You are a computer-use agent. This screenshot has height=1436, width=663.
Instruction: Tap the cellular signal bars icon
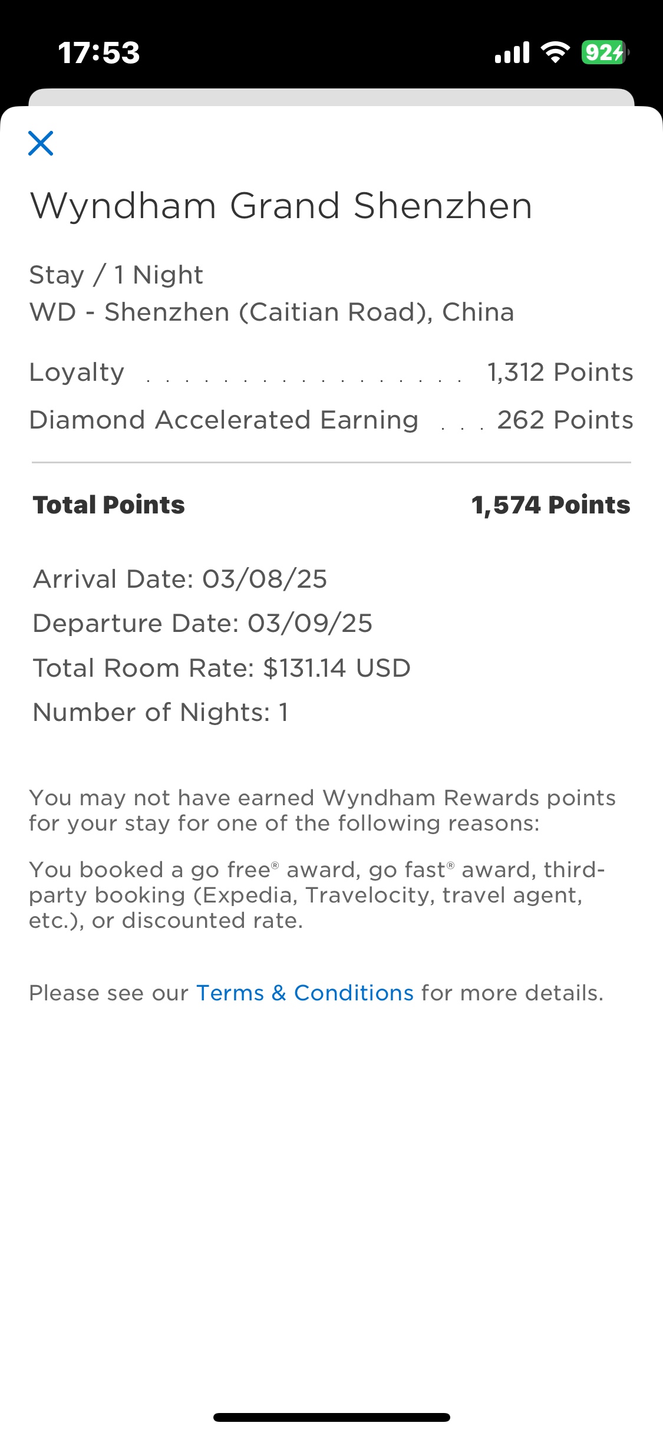(x=512, y=52)
